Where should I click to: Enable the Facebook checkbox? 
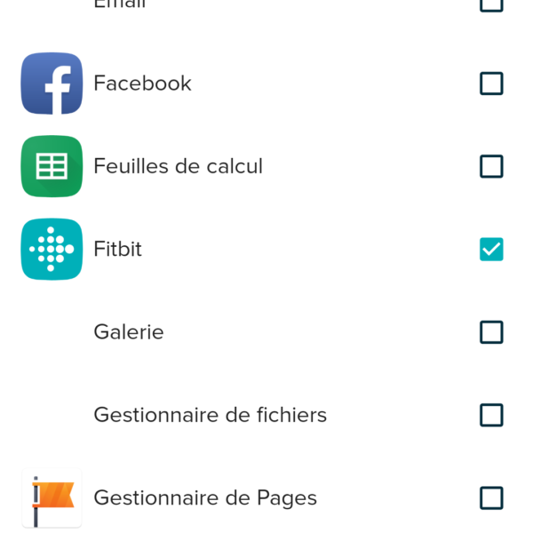(x=491, y=84)
